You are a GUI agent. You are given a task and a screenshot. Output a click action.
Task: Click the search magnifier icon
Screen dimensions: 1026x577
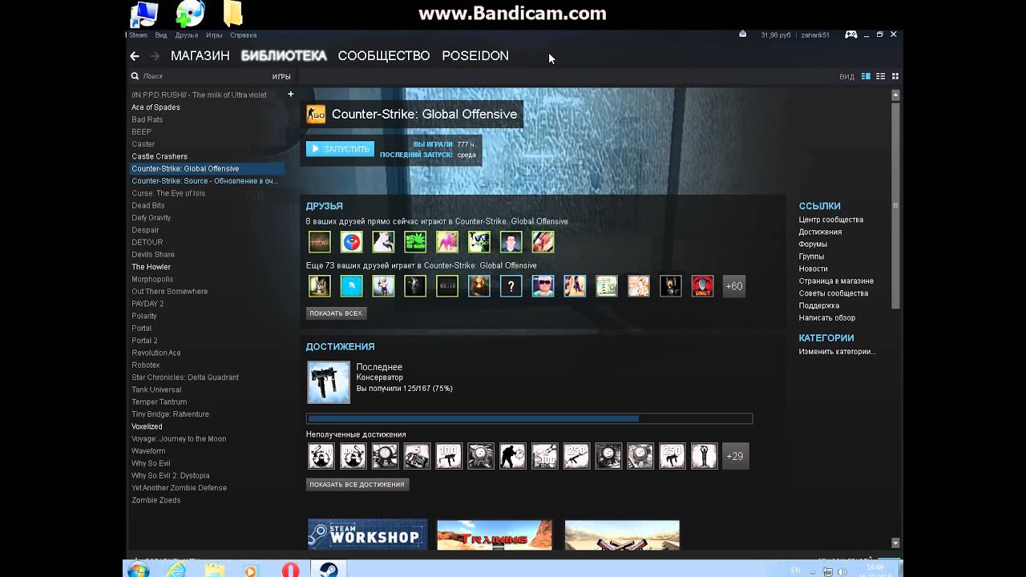[x=135, y=76]
